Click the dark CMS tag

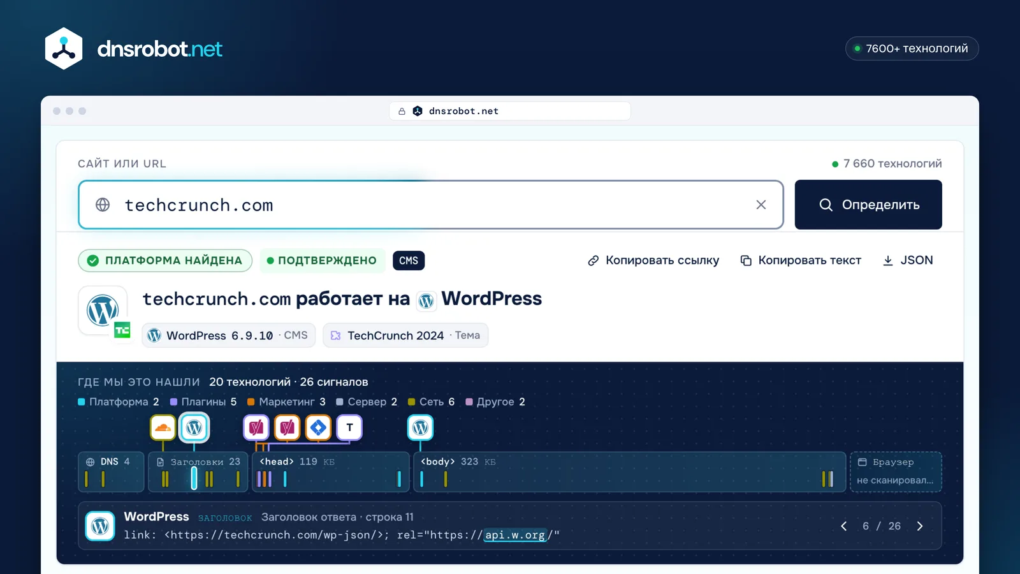[409, 260]
